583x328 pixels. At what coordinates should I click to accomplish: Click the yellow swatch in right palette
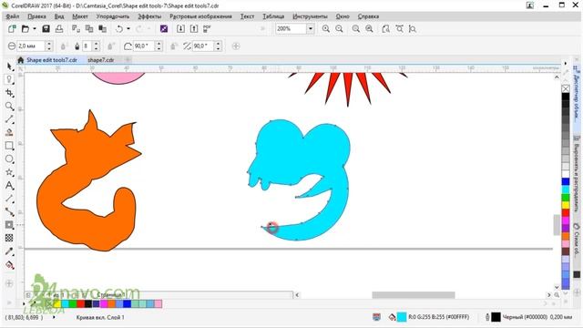566,205
